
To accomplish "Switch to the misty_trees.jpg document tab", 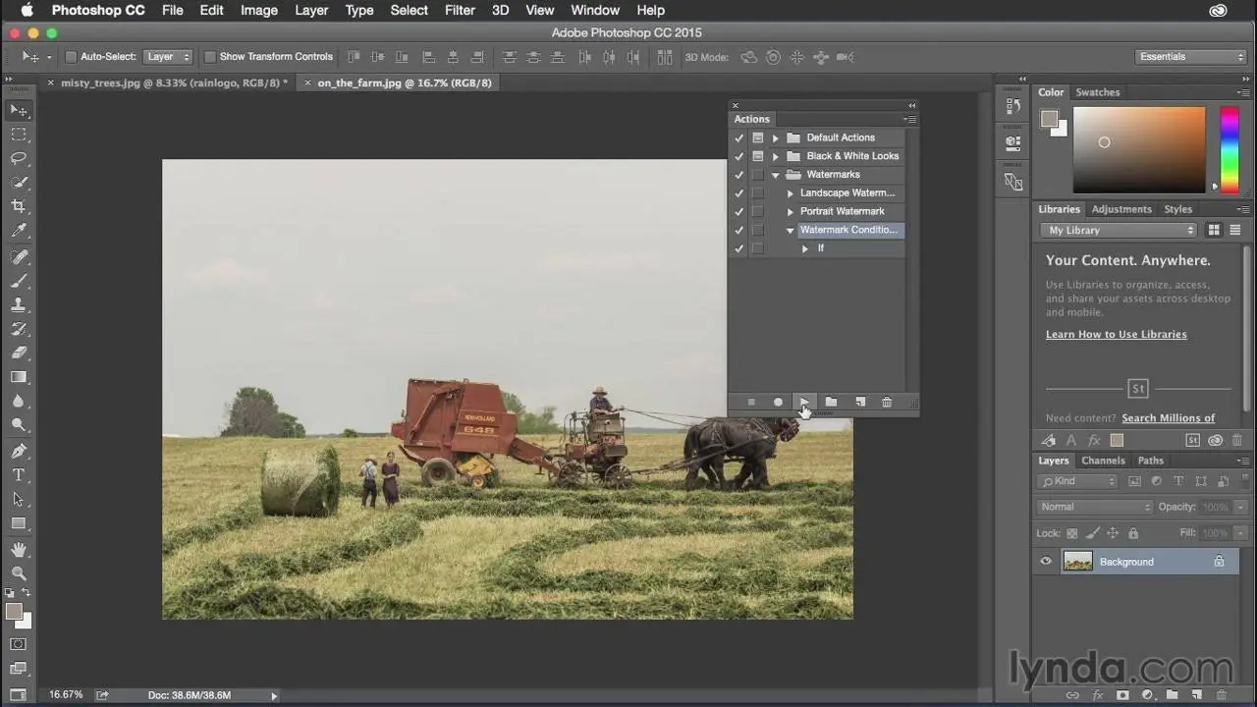I will coord(169,83).
